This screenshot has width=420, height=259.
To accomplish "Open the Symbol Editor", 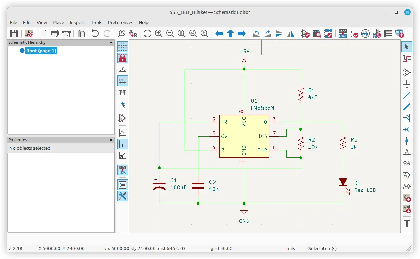I will [305, 33].
